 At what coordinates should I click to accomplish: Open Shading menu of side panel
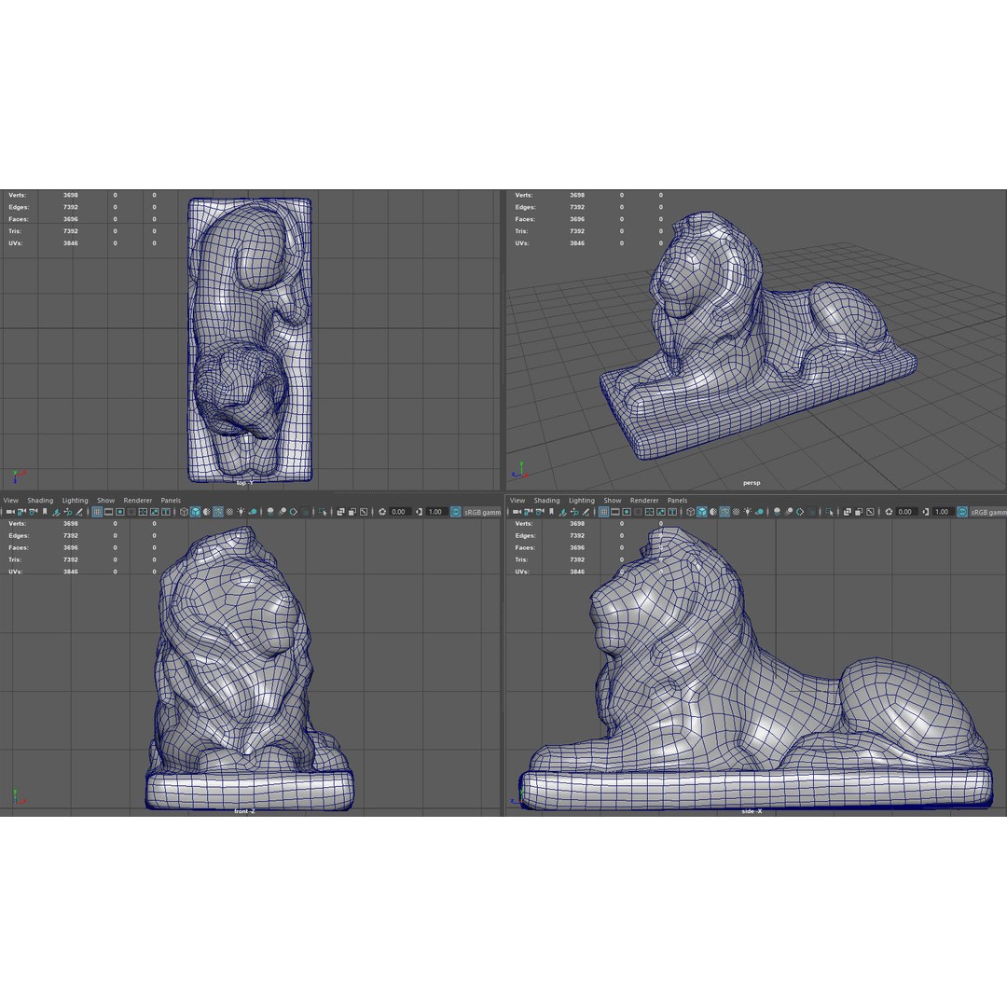pos(546,501)
